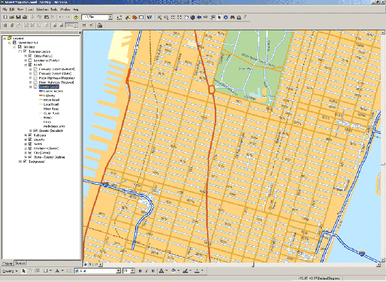
Task: Expand the Railroads layer legend
Action: (x=25, y=135)
